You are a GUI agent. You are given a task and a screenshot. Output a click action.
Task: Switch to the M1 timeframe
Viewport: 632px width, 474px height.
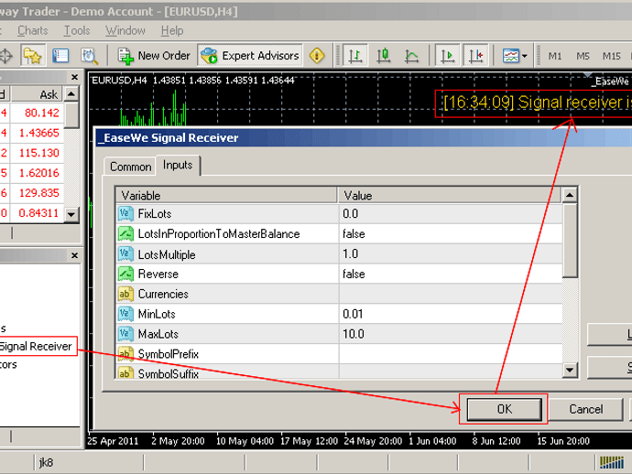pyautogui.click(x=555, y=56)
